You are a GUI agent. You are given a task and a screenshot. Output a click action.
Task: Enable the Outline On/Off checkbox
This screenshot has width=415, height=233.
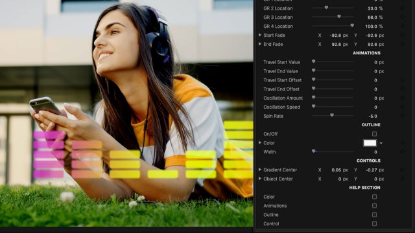click(374, 134)
